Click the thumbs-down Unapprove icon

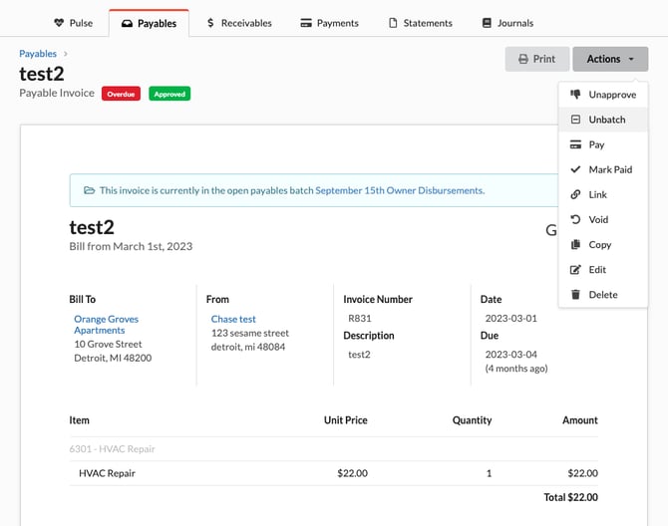(x=575, y=95)
